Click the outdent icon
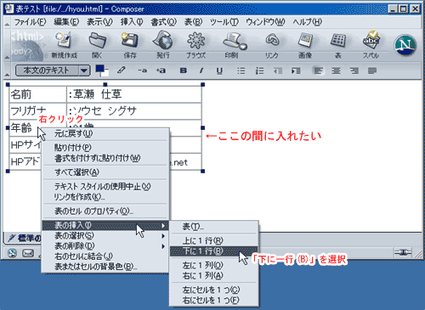425x310 pixels. coord(278,70)
